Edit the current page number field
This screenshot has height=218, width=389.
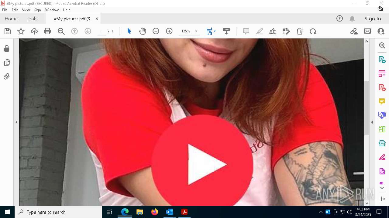tap(102, 31)
